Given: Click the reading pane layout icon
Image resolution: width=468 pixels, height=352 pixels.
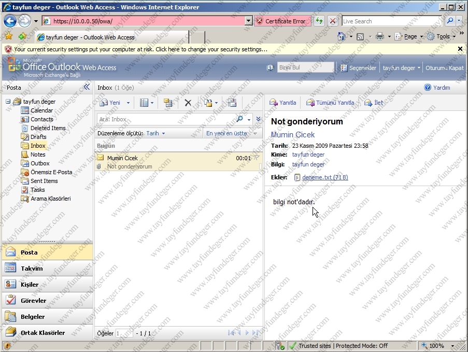Looking at the screenshot, I should [144, 103].
